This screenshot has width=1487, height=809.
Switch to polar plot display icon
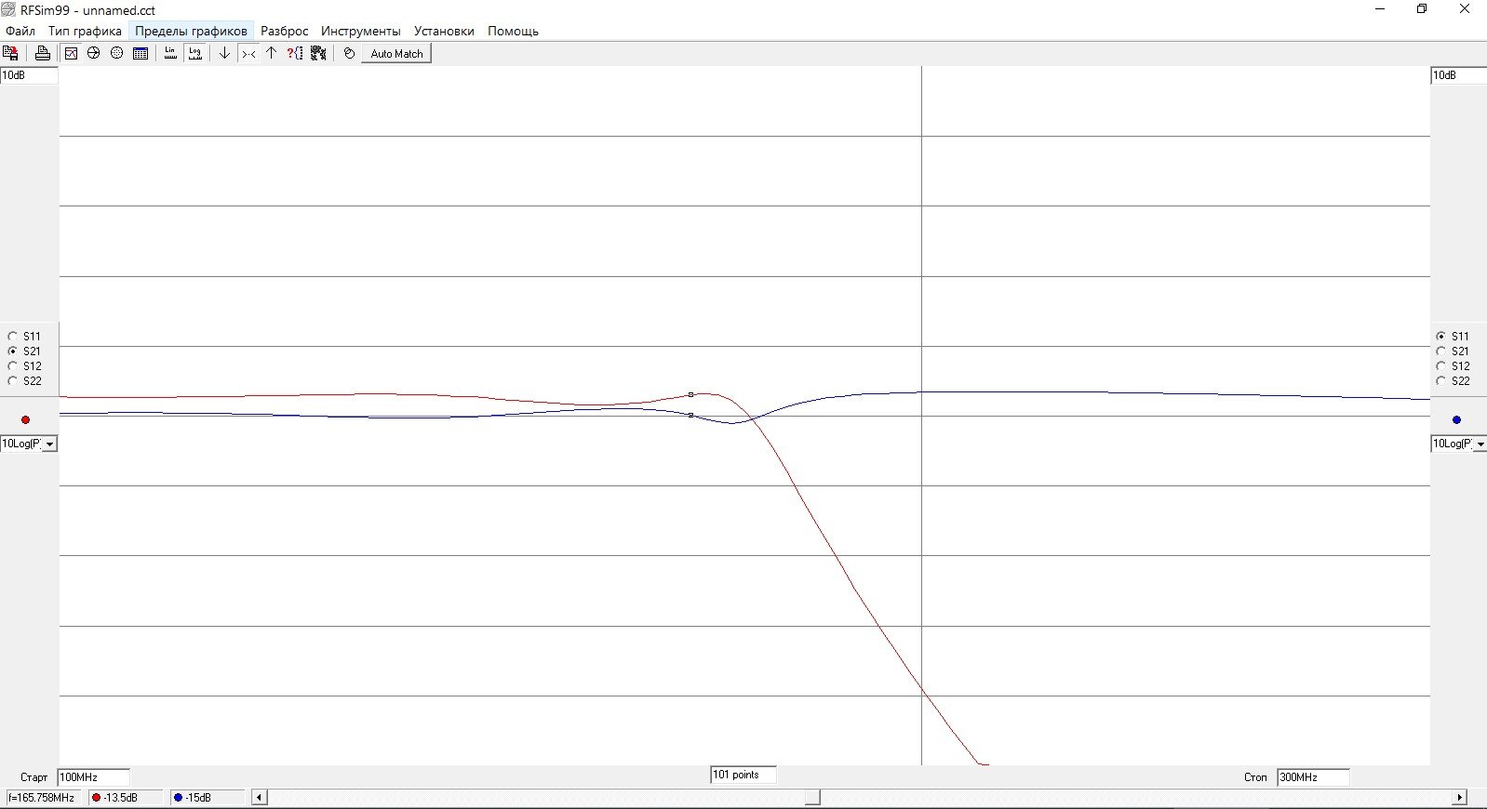tap(117, 54)
